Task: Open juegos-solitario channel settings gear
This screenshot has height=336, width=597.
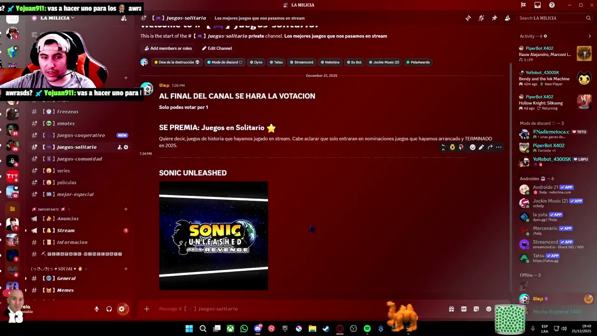Action: tap(126, 147)
